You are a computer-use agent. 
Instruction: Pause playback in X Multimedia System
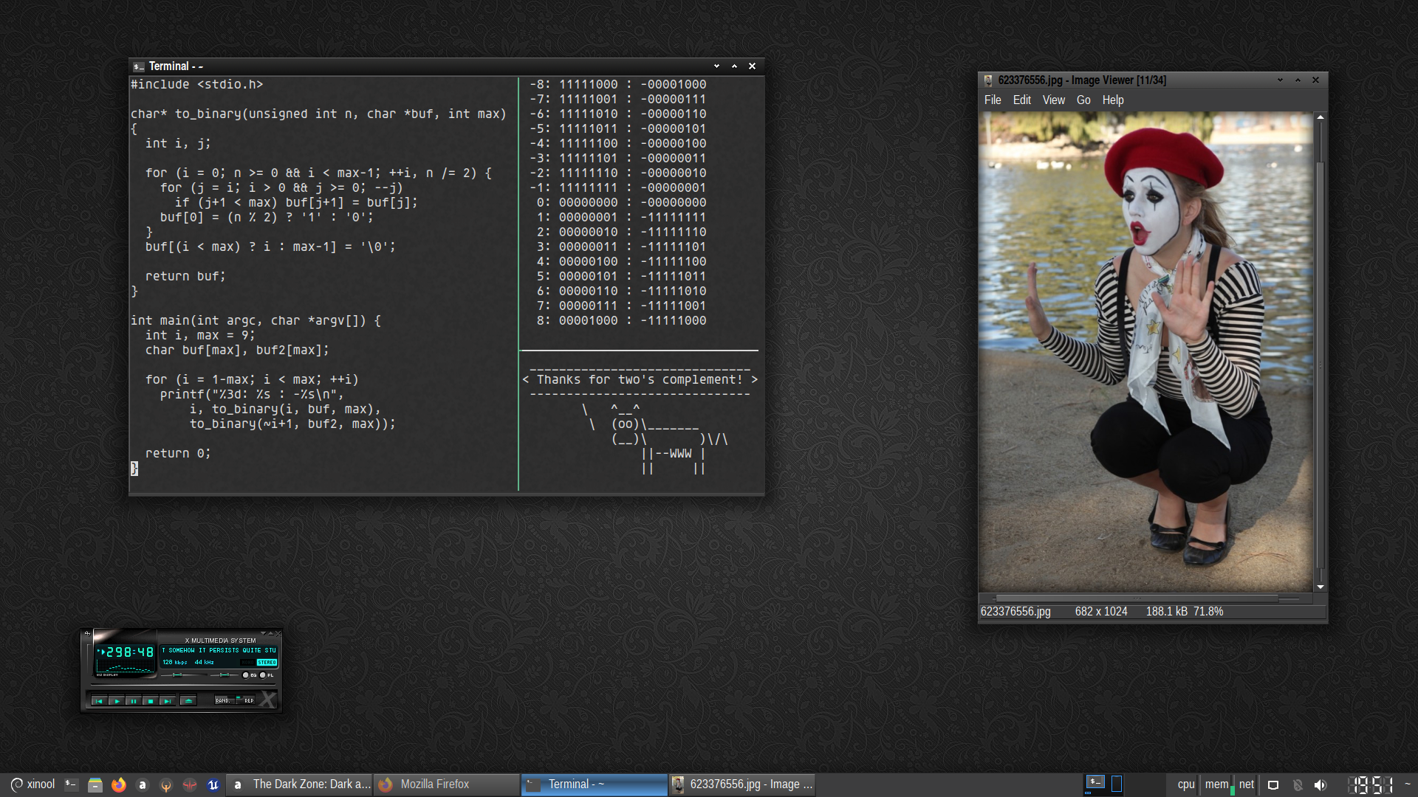click(x=134, y=701)
